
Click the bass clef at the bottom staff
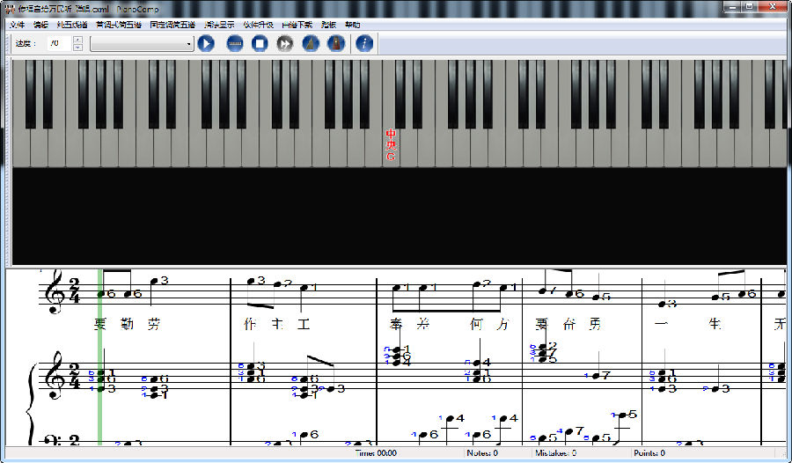click(x=51, y=440)
